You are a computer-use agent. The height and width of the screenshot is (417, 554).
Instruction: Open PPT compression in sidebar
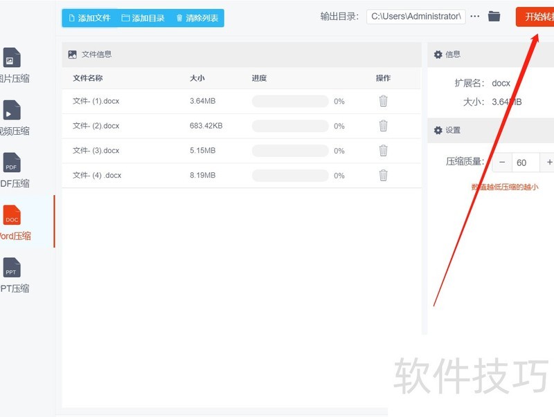(x=12, y=268)
